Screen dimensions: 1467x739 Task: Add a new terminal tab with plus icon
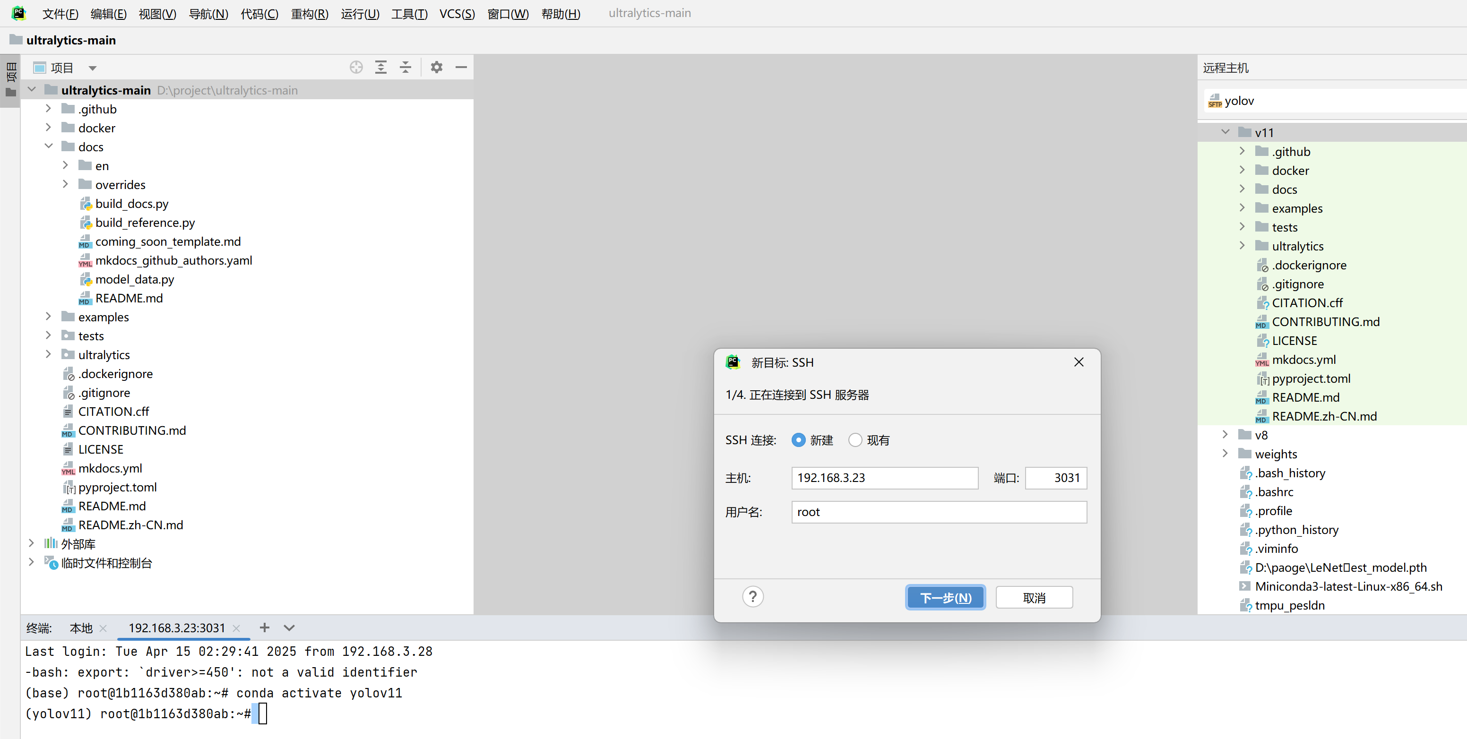[x=264, y=628]
